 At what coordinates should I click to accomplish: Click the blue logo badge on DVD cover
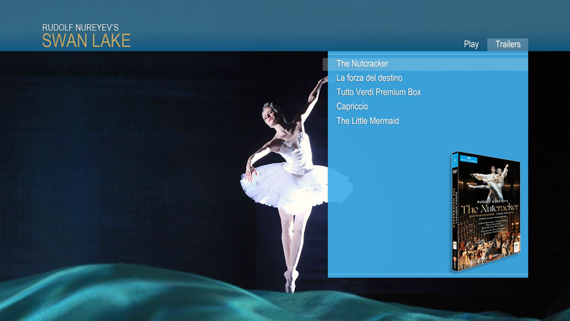tap(469, 160)
